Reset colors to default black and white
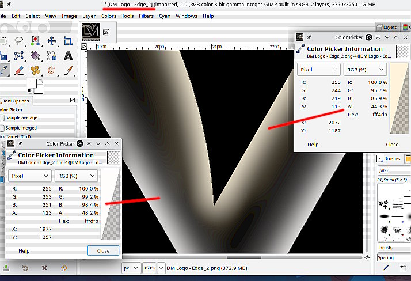The height and width of the screenshot is (281, 411). click(29, 91)
